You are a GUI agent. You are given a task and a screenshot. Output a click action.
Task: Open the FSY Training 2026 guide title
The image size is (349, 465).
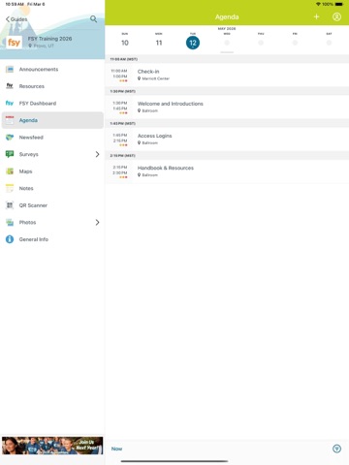pos(49,39)
